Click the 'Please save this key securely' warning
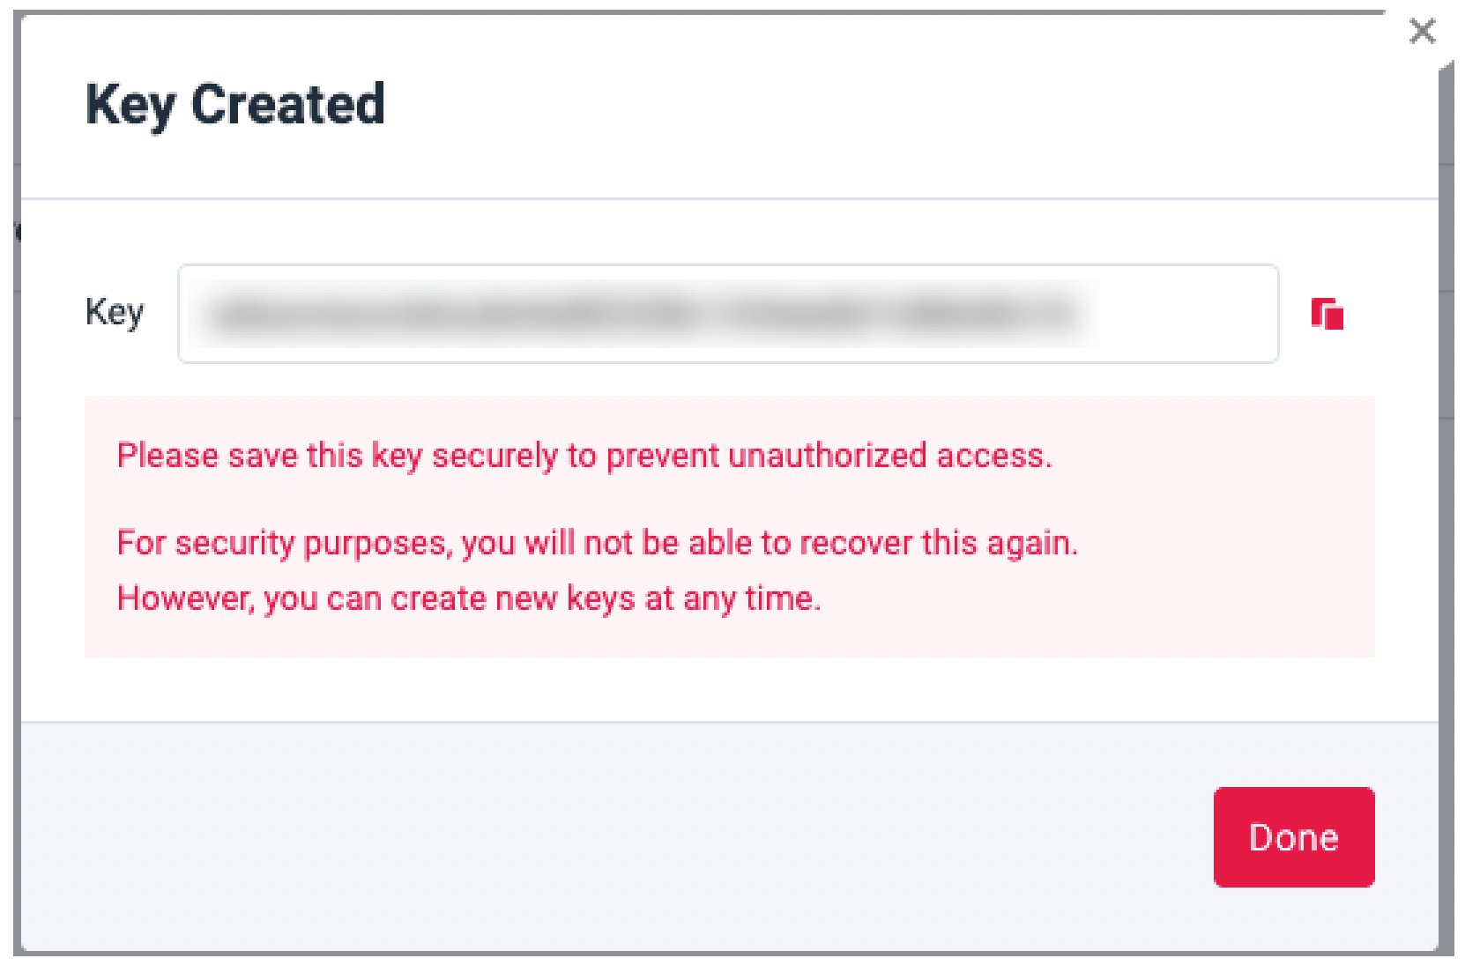 pos(584,456)
